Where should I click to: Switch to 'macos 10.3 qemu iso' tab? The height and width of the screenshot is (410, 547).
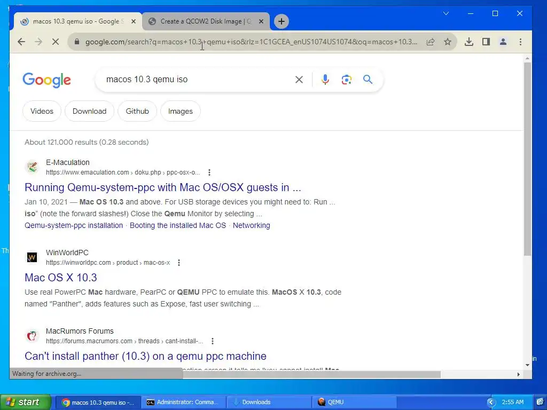(78, 21)
